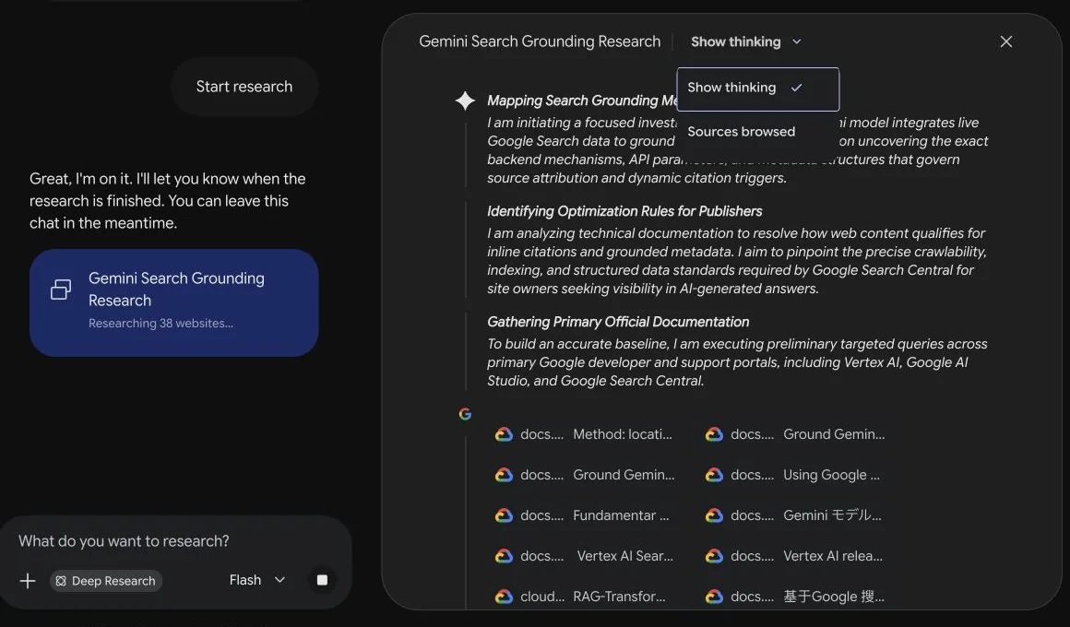Click the Gemini Search Grounding Research panel title
The height and width of the screenshot is (627, 1070).
pos(540,41)
